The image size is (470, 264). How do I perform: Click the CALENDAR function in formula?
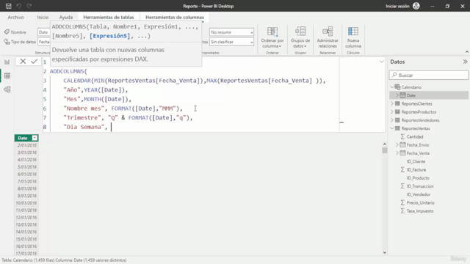[x=76, y=81]
